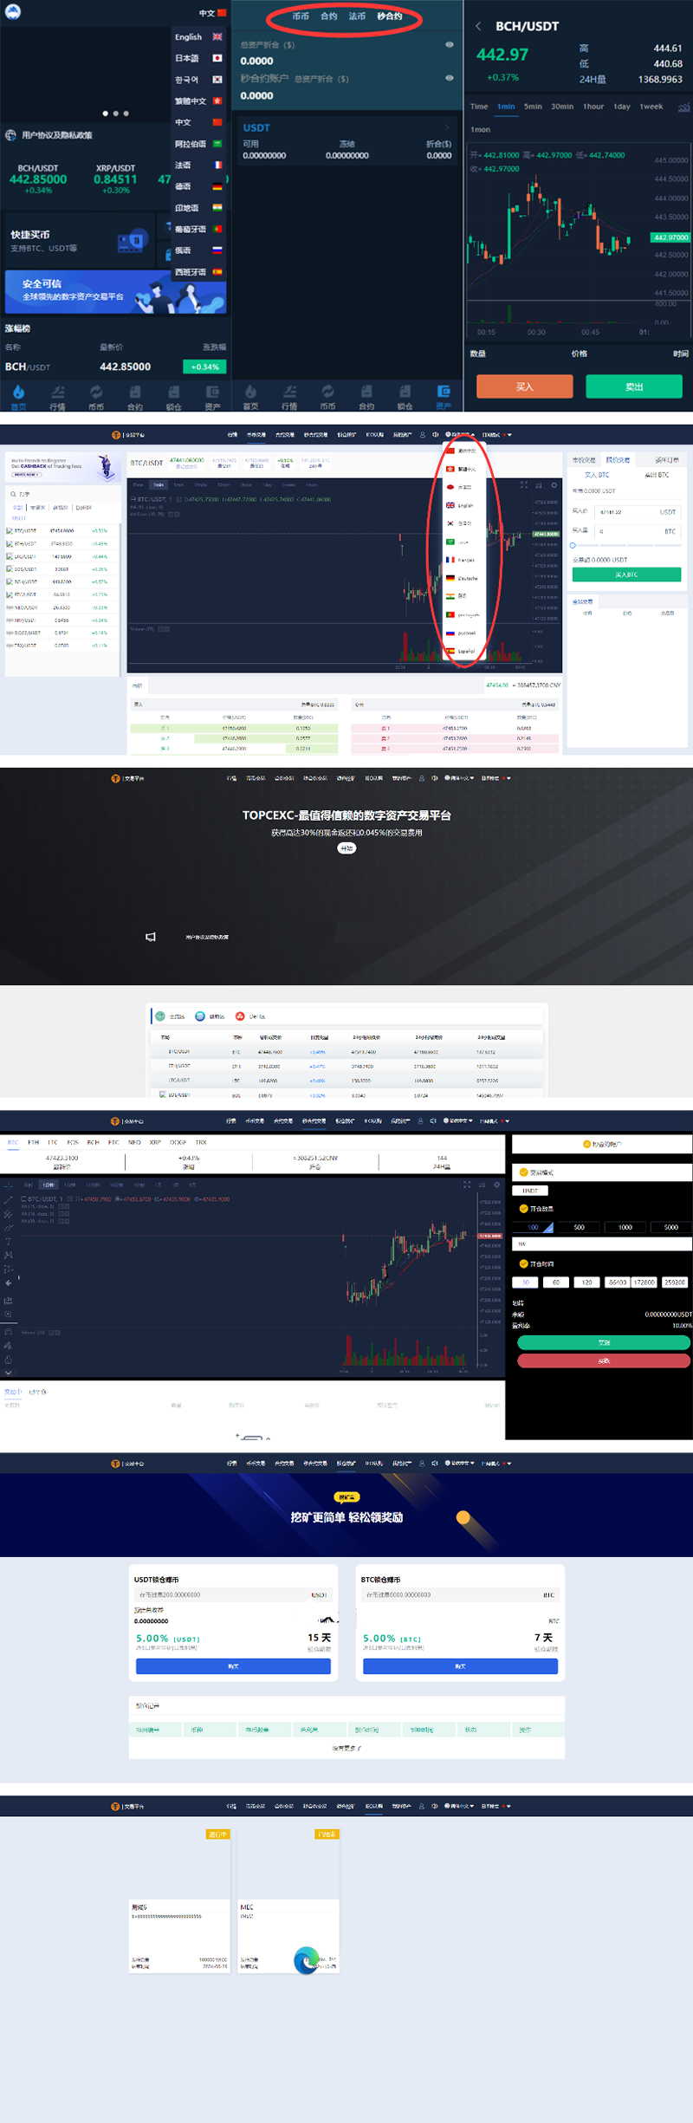Click the fullscreen icon on BTC/USDT chart
Image resolution: width=693 pixels, height=2123 pixels.
(x=523, y=485)
